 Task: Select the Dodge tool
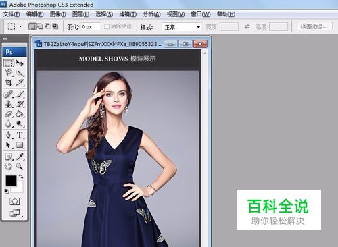20,123
